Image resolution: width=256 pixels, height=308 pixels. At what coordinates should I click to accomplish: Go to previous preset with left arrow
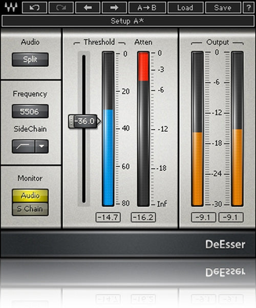(88, 8)
